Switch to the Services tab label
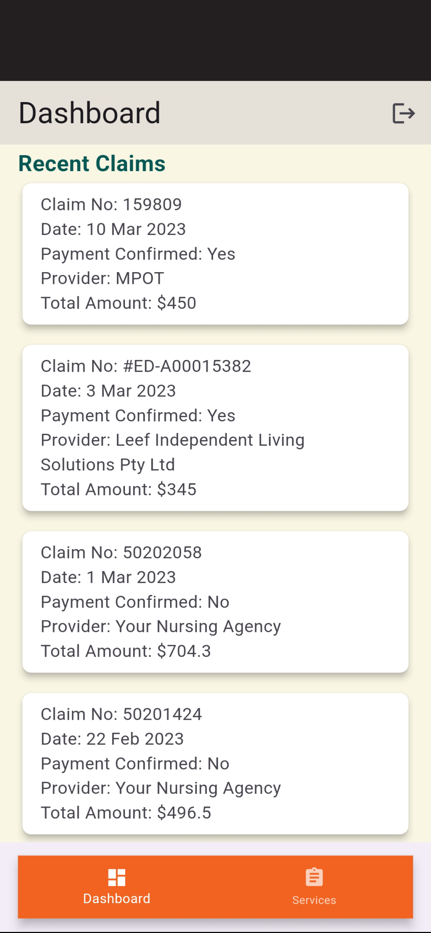The height and width of the screenshot is (933, 431). tap(314, 900)
